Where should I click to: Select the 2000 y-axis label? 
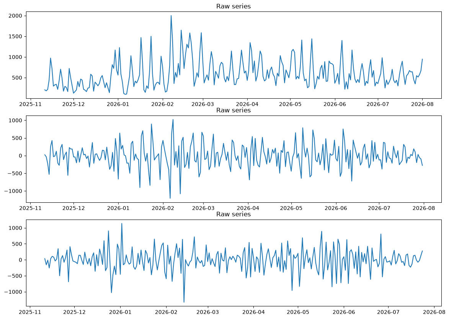(x=15, y=16)
